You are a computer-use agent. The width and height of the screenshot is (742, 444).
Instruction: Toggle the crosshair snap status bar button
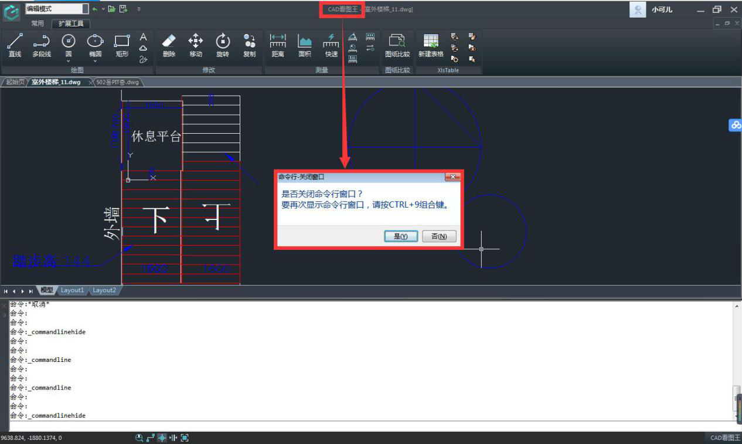tap(162, 438)
